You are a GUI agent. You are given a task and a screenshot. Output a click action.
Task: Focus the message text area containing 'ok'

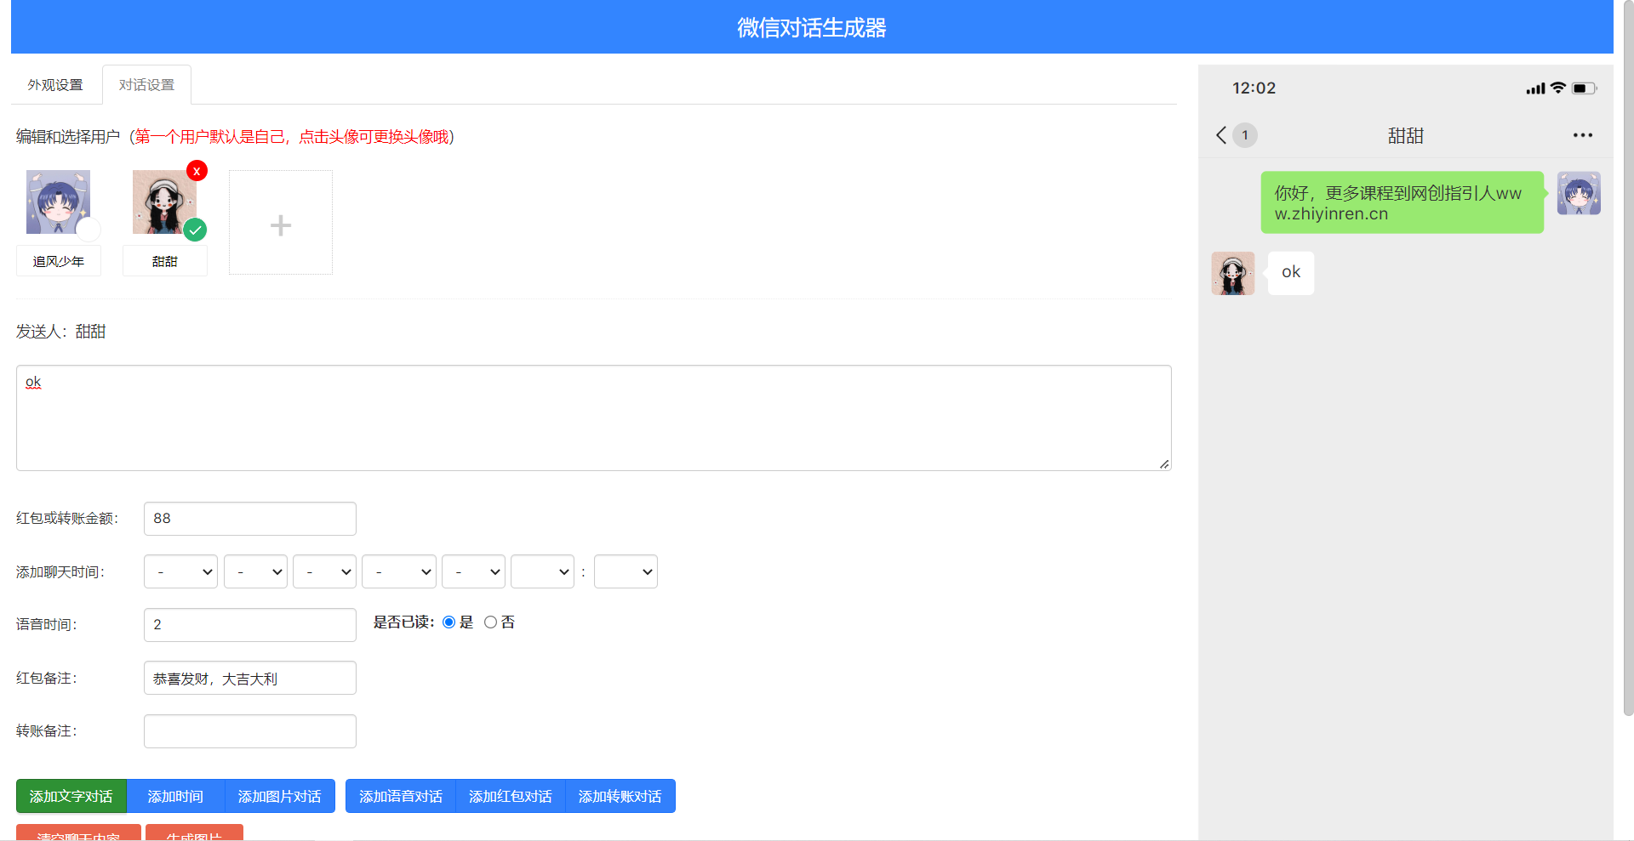tap(594, 418)
